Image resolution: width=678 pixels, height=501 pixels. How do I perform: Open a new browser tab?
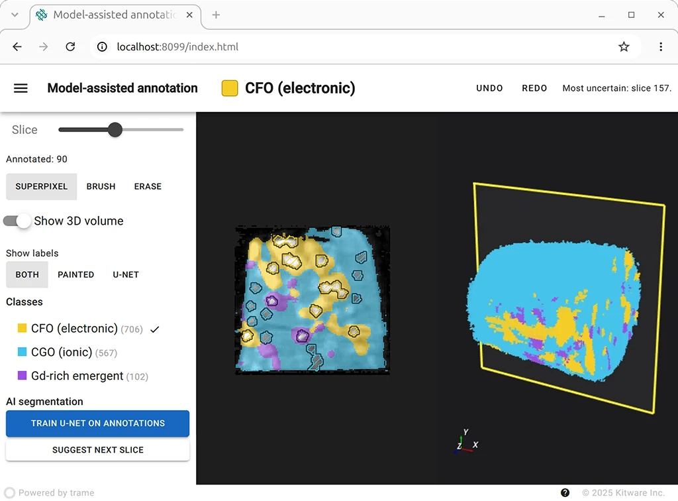click(x=217, y=15)
